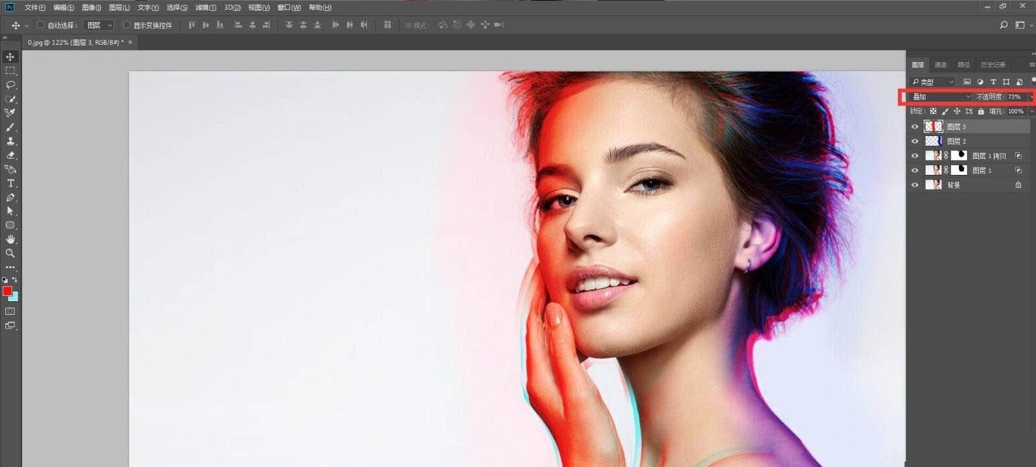The image size is (1036, 467).
Task: Expand the opacity slider arrow
Action: point(1031,97)
